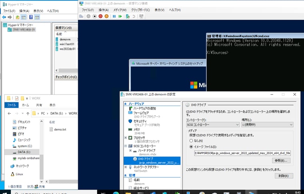This screenshot has width=304, height=194.
Task: Open recent locations dropdown in Explorer
Action: [23, 114]
